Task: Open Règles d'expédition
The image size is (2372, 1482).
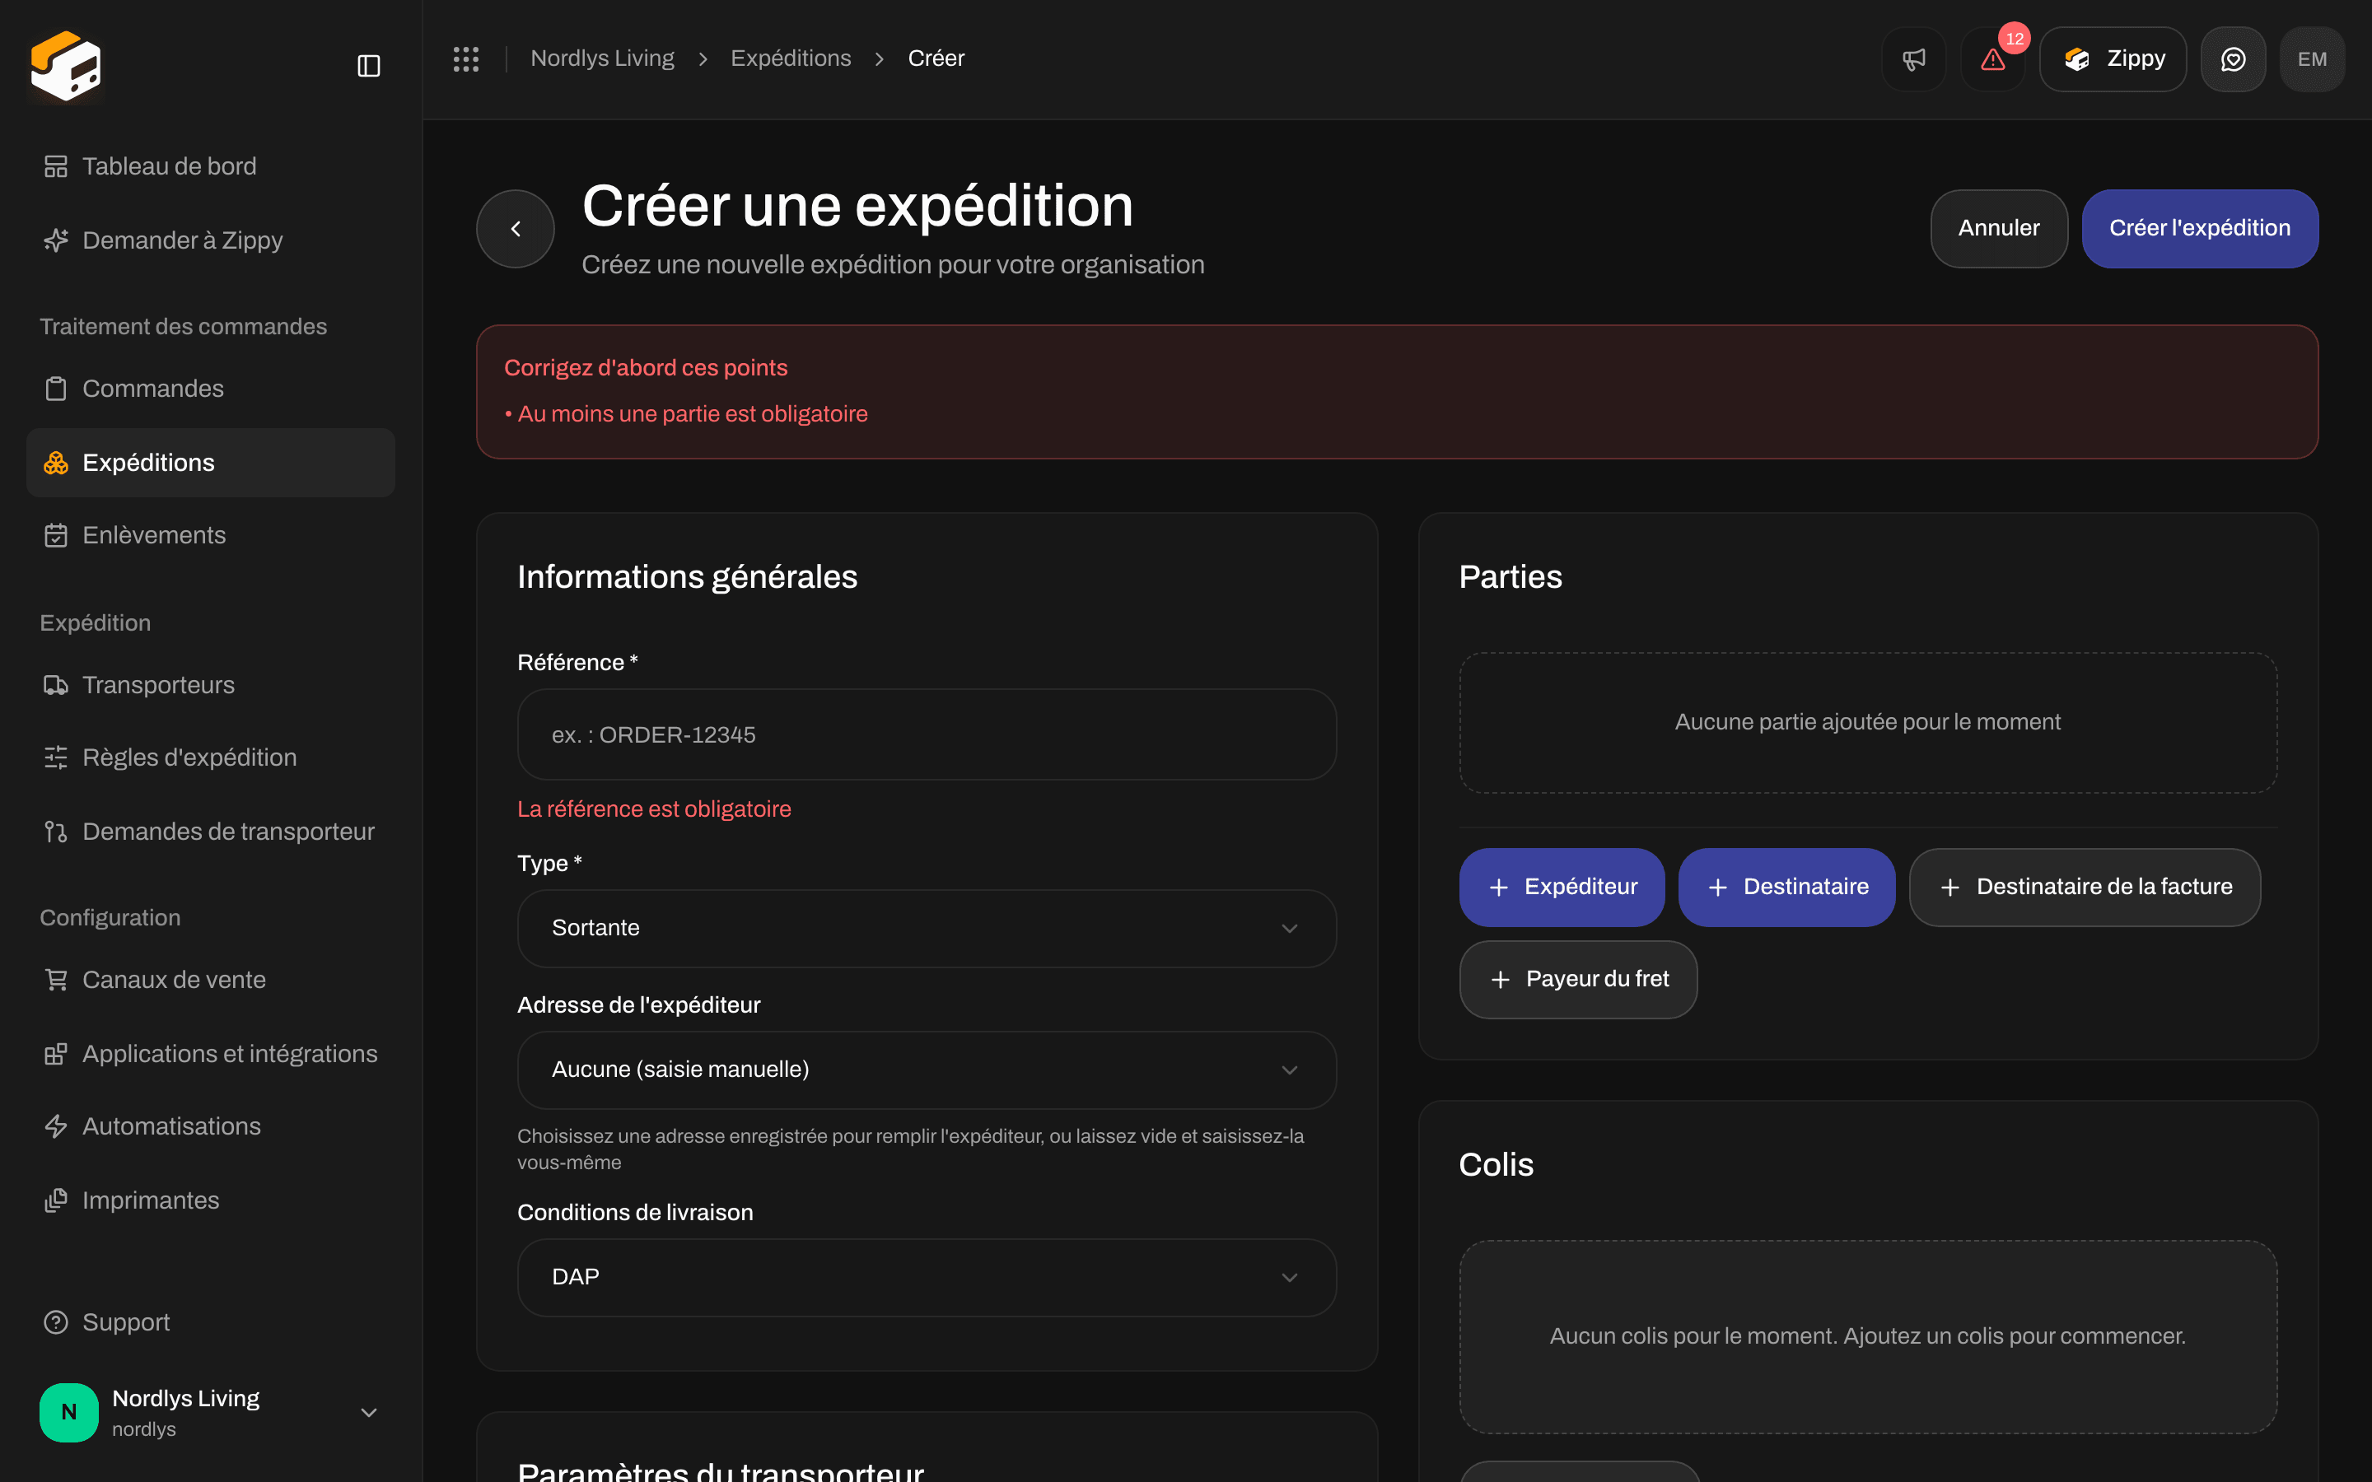Action: [x=211, y=757]
